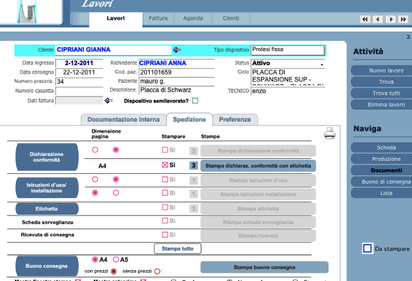Click Stampa scheda sorveglianza button

(x=258, y=222)
